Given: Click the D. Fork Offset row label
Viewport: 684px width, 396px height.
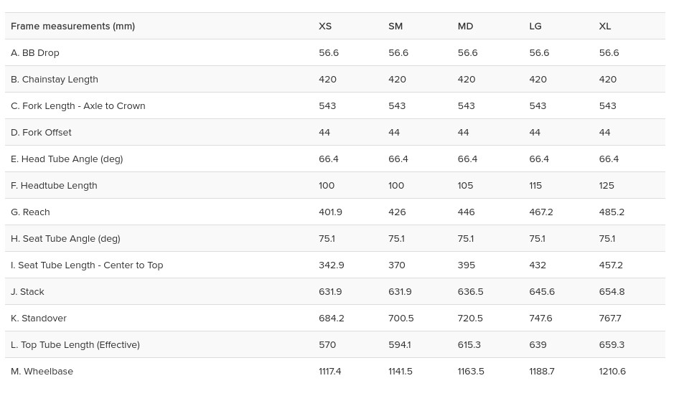Looking at the screenshot, I should click(x=41, y=133).
